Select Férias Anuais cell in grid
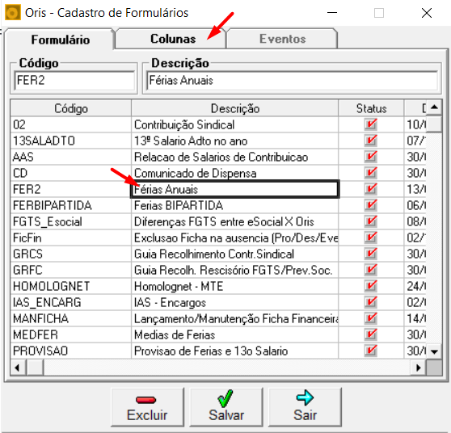Image resolution: width=451 pixels, height=433 pixels. point(235,189)
